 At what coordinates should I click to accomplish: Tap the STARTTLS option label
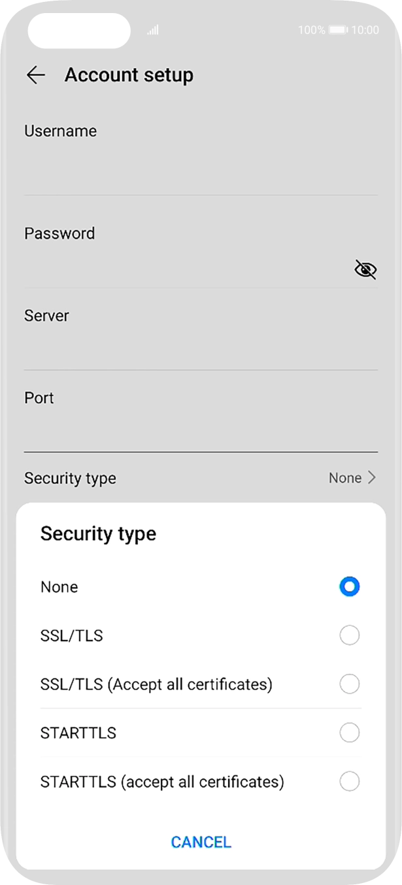pos(78,733)
